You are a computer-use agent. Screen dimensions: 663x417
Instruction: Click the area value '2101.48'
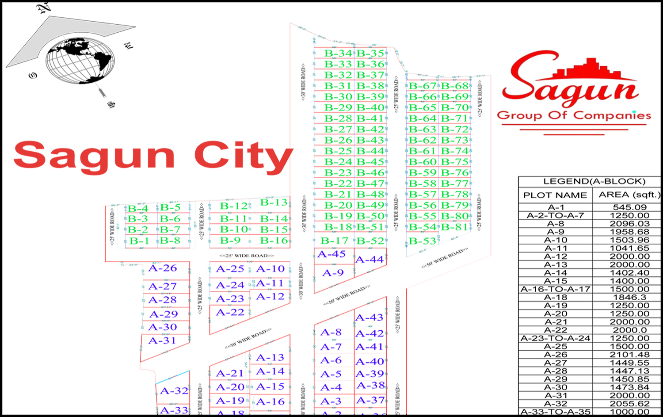coord(629,355)
